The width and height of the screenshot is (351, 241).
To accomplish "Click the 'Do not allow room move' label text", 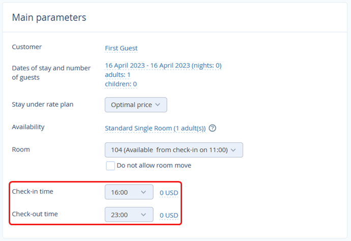I will tap(154, 165).
